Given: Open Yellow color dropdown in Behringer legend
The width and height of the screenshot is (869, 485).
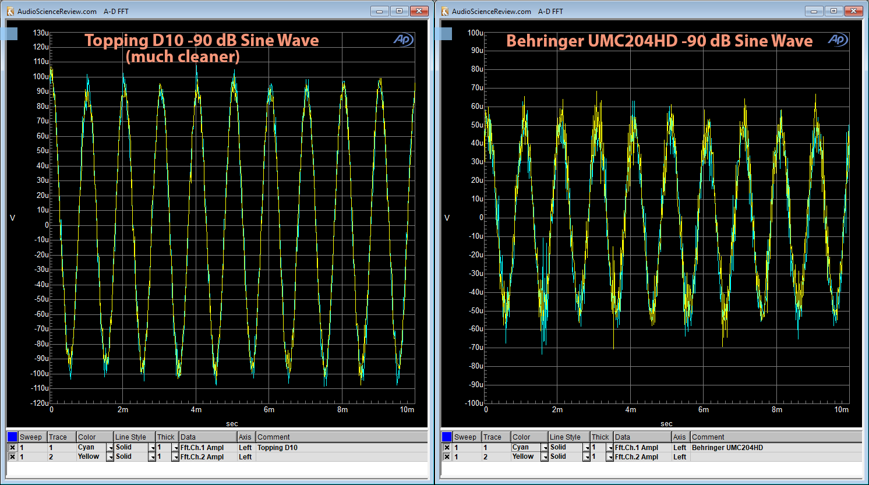Looking at the screenshot, I should [544, 457].
